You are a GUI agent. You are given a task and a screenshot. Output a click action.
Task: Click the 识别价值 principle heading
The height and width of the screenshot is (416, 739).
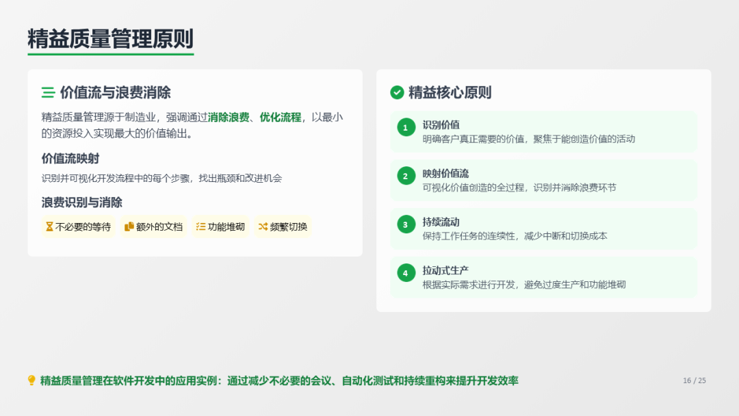point(441,125)
